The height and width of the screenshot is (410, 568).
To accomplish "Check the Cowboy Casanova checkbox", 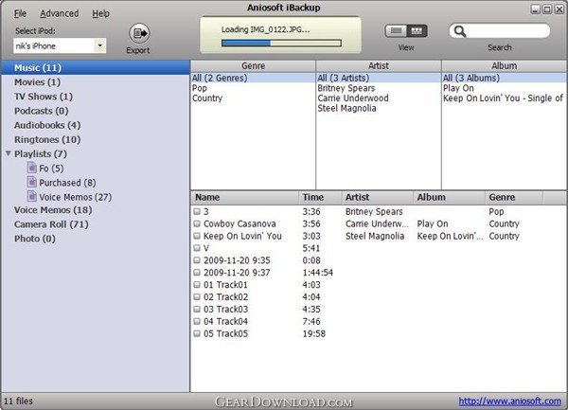I will (197, 223).
